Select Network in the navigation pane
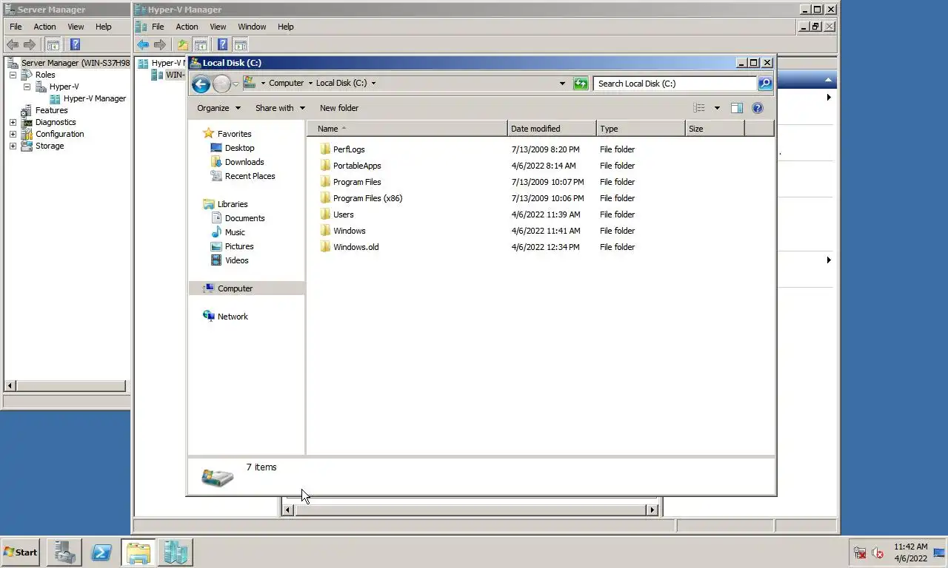The height and width of the screenshot is (568, 948). pos(233,317)
